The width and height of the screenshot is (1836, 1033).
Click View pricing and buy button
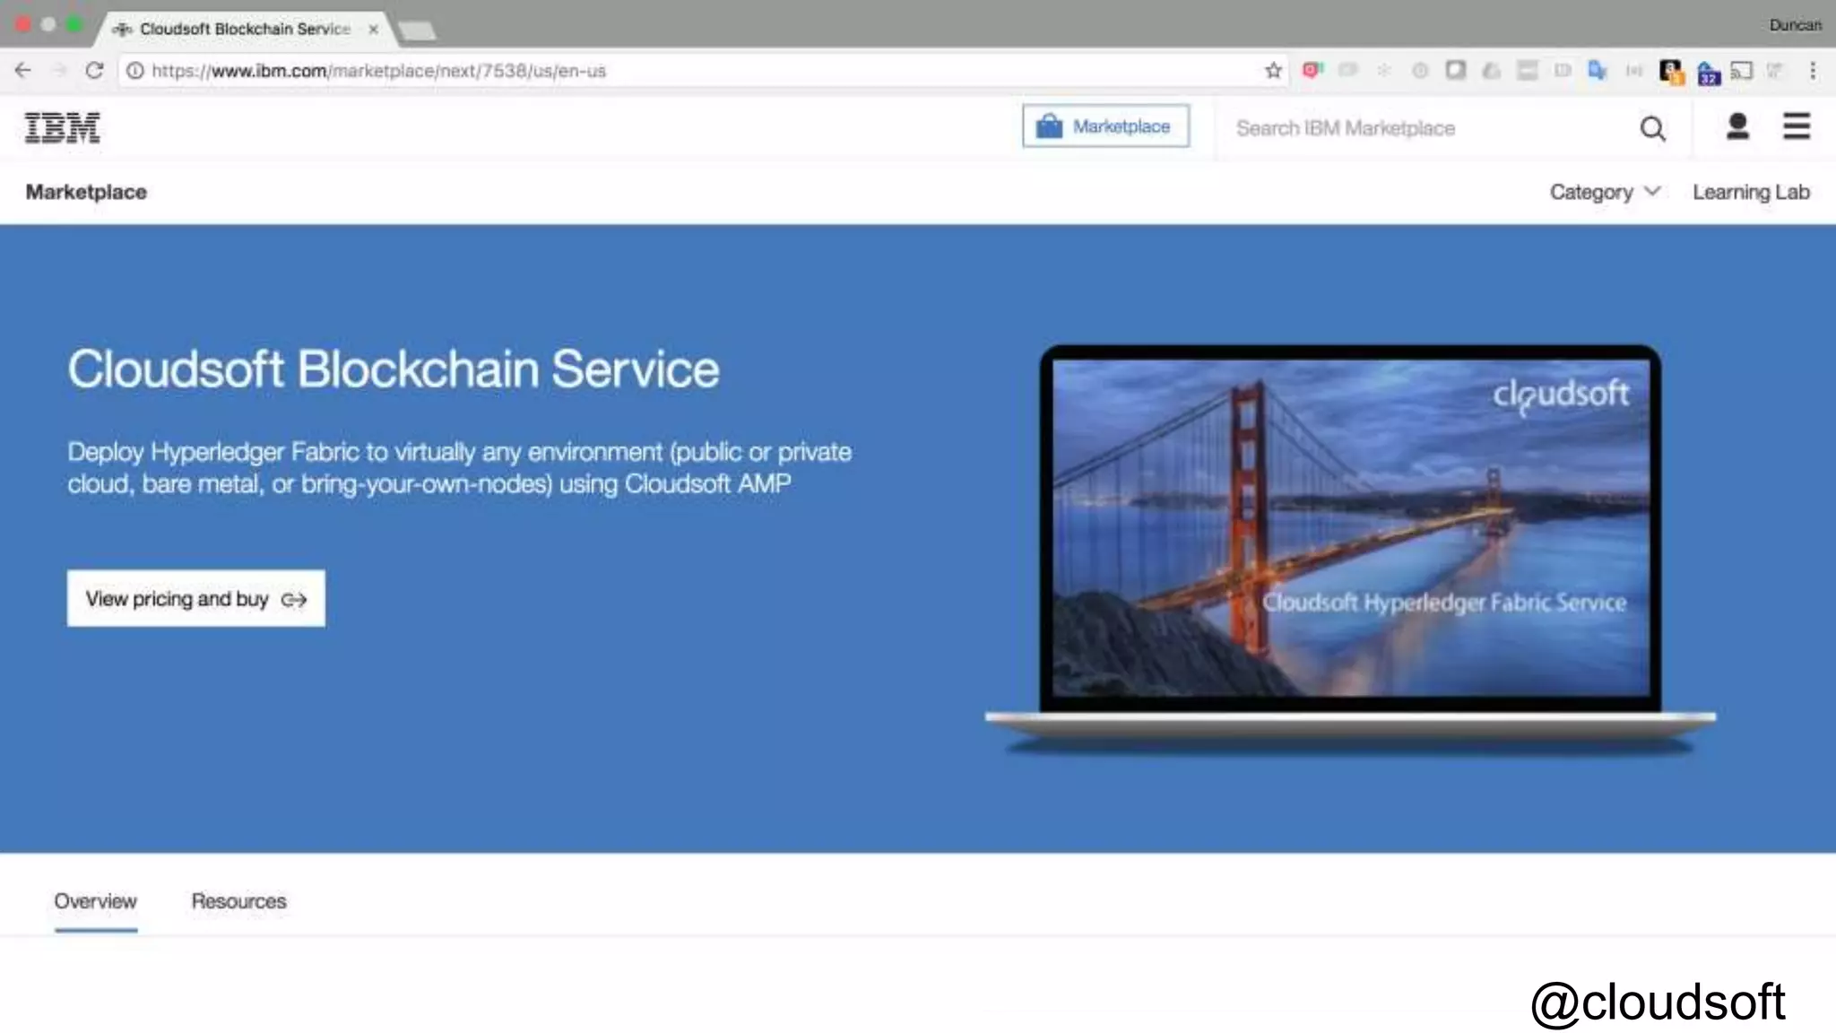[x=196, y=598]
